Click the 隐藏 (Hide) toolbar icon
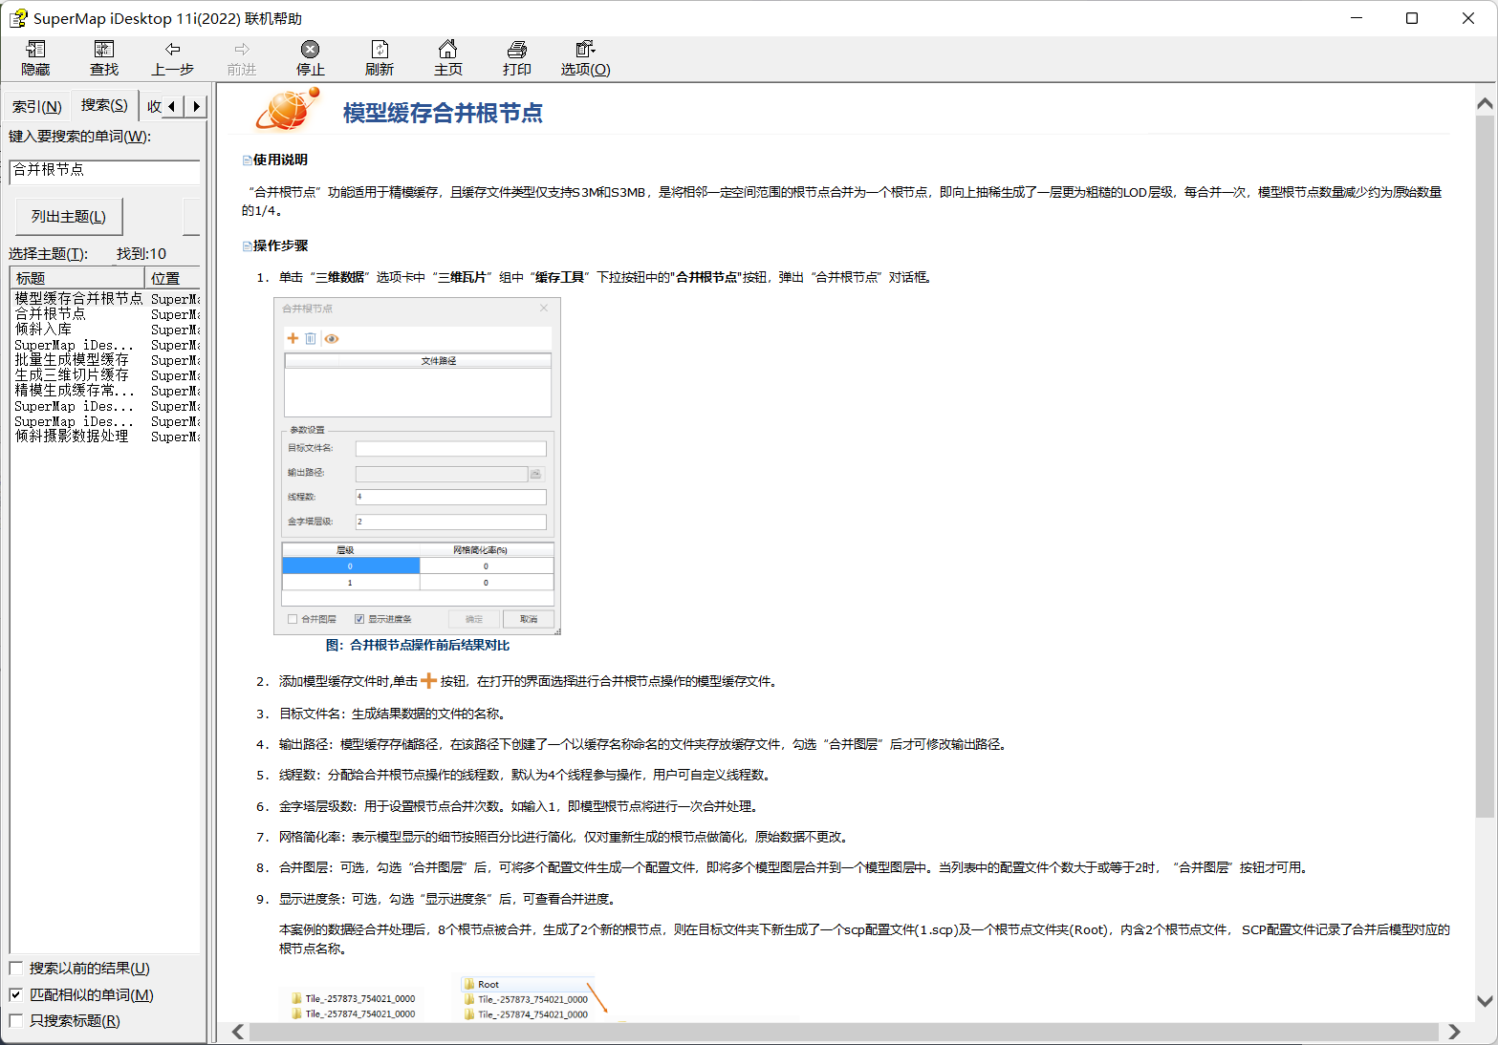 click(35, 58)
